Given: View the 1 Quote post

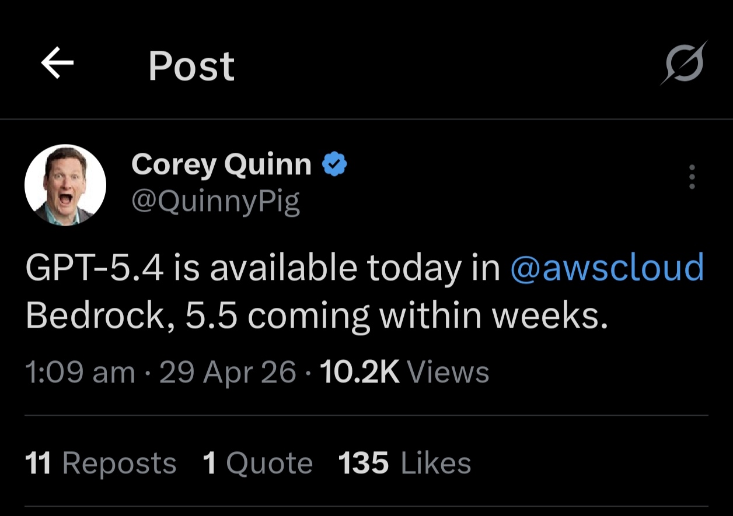Looking at the screenshot, I should click(257, 464).
